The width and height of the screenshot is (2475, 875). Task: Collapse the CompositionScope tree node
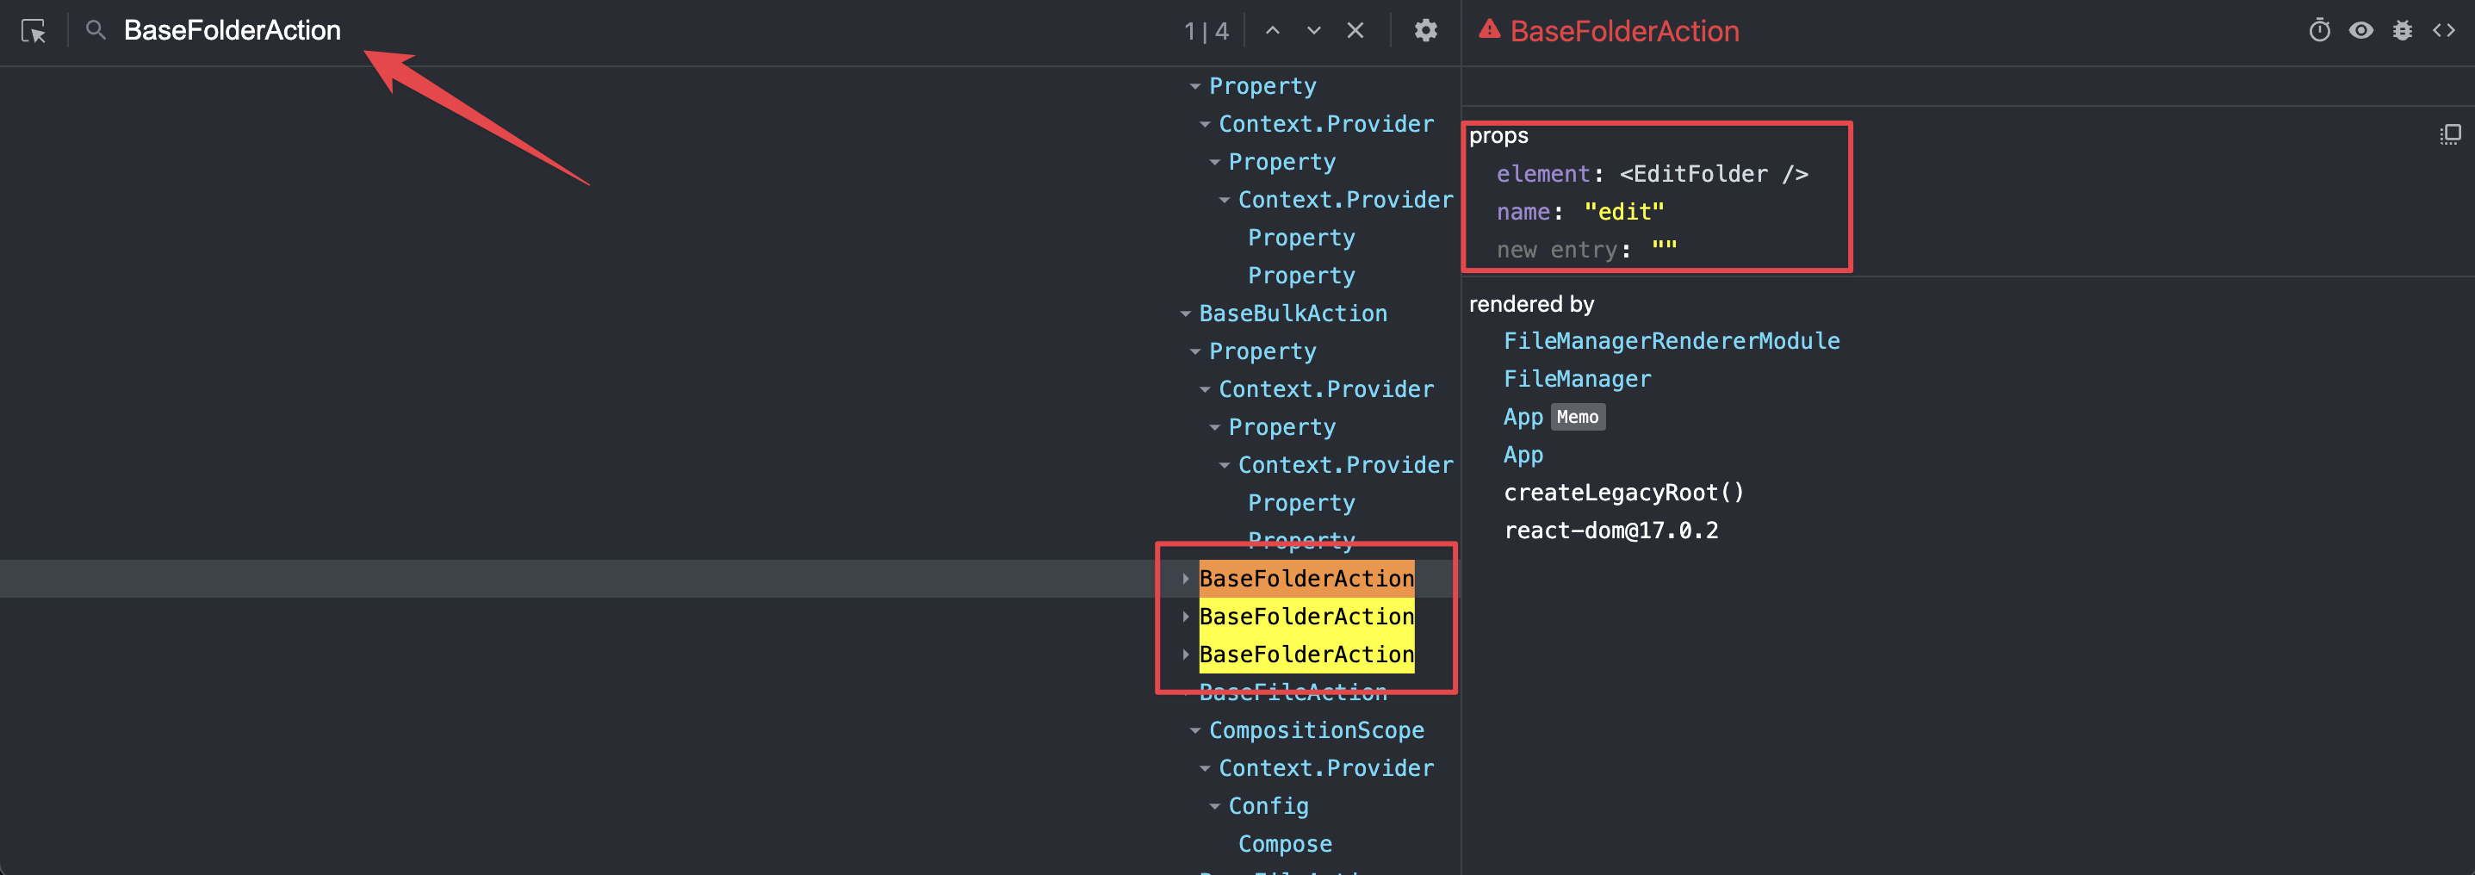(1194, 730)
